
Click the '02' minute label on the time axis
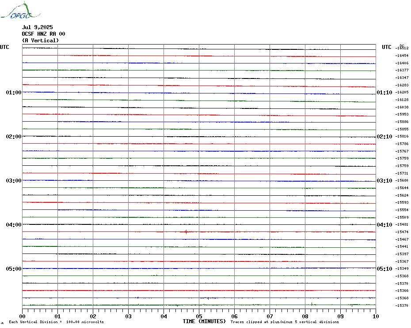point(93,317)
